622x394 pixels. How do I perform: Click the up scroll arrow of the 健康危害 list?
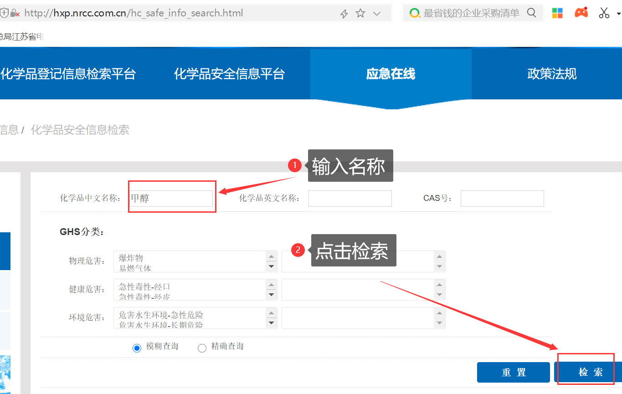pos(271,284)
